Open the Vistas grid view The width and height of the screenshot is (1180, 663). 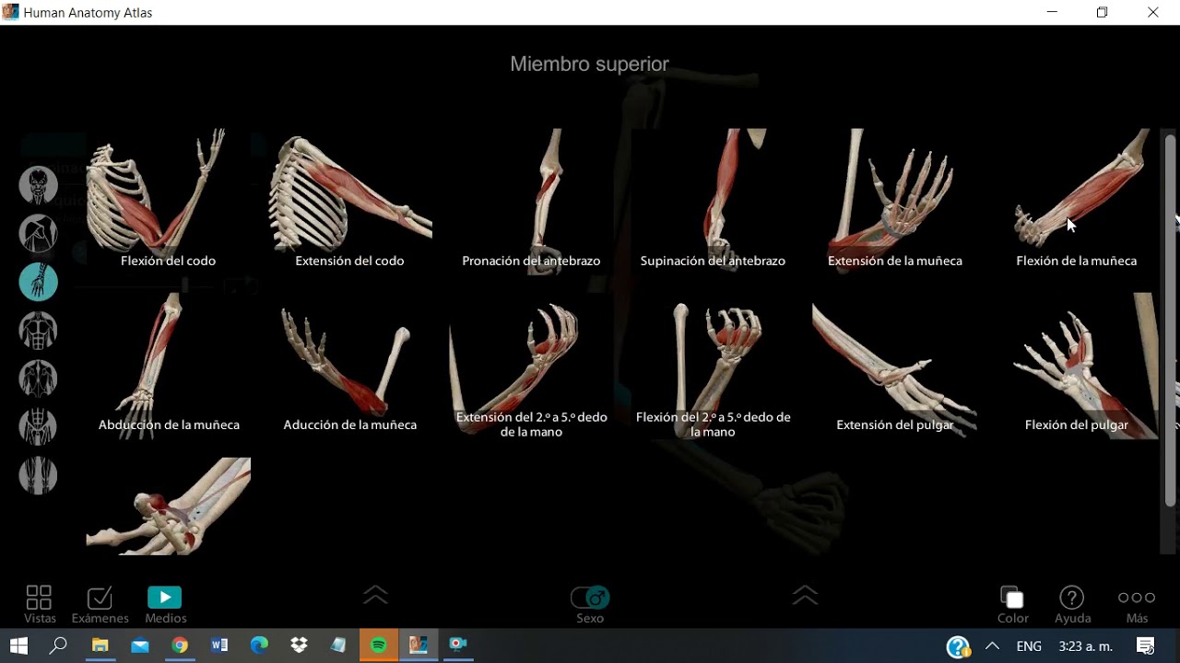pos(40,605)
